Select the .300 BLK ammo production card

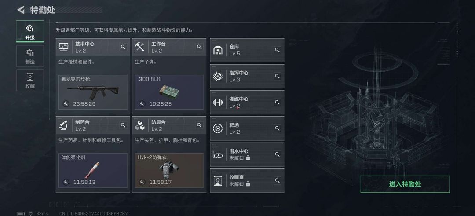169,92
